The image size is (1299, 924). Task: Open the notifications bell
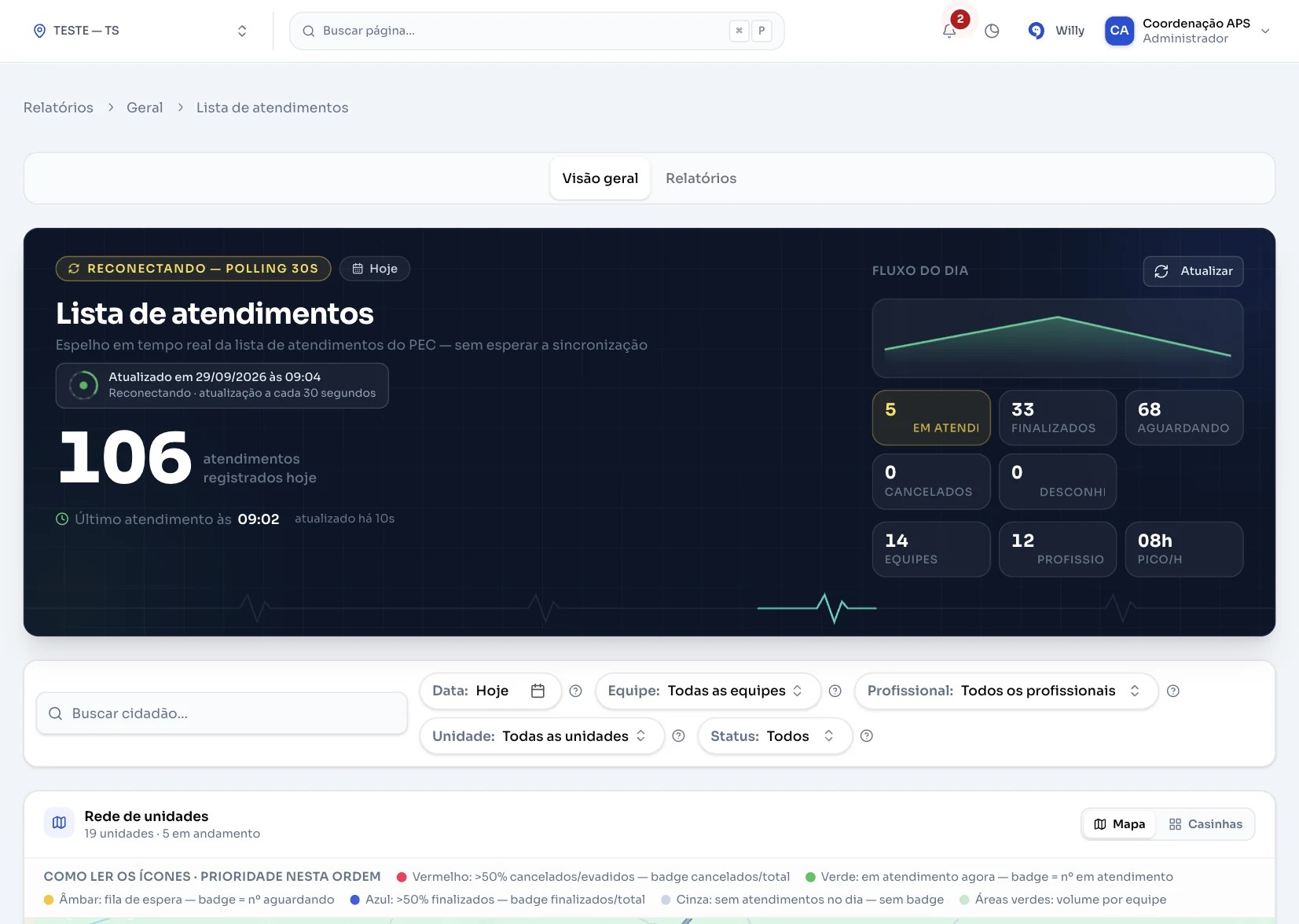click(949, 31)
